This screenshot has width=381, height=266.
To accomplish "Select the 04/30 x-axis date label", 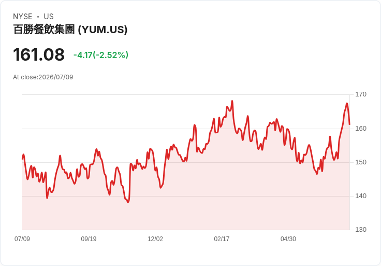I will [288, 239].
